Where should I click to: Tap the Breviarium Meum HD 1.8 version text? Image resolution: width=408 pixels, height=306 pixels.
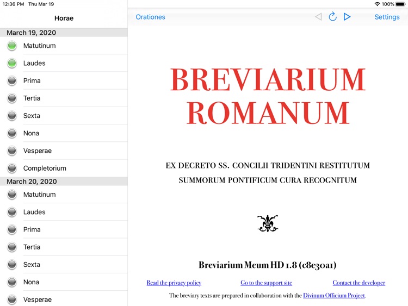pos(268,265)
